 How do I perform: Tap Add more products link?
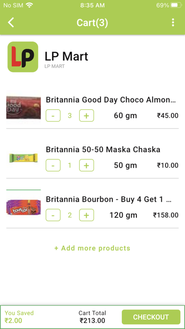coord(92,248)
